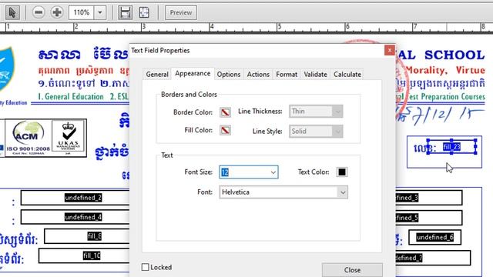The height and width of the screenshot is (277, 493).
Task: Click the 110% zoom value field
Action: click(82, 12)
